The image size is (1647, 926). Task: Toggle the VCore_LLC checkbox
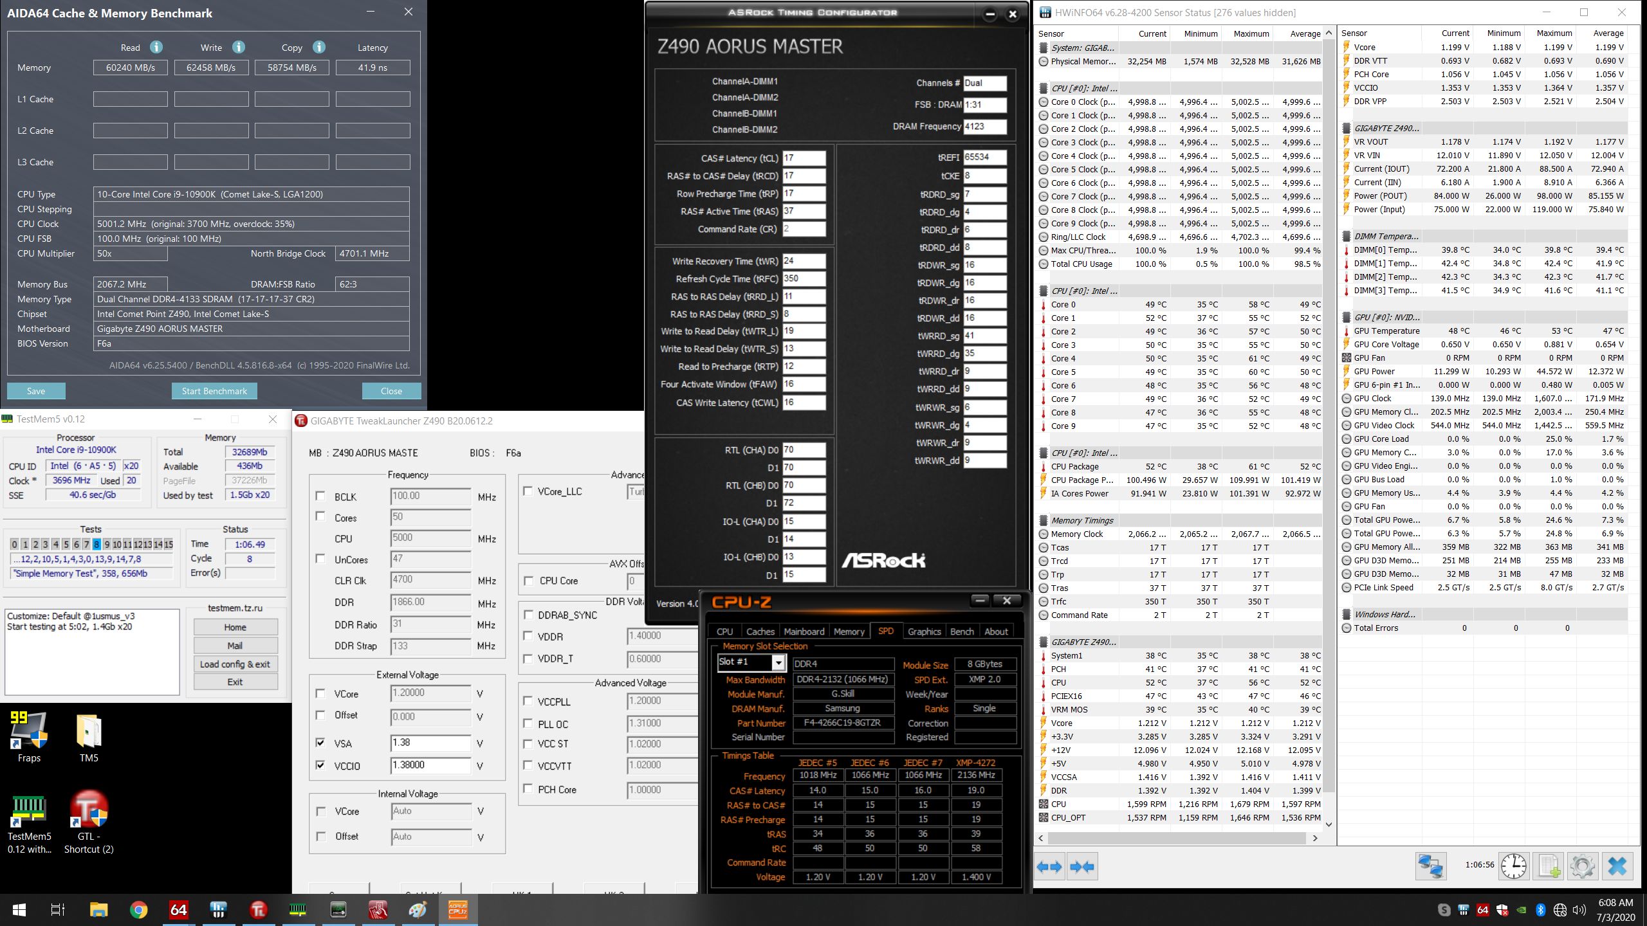pyautogui.click(x=528, y=491)
